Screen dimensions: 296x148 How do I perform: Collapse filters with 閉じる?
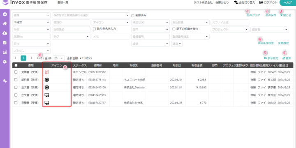point(286,16)
